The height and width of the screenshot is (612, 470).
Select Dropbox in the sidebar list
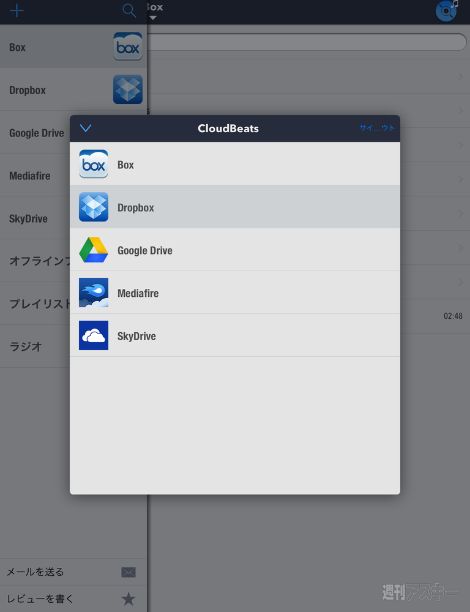(x=73, y=89)
